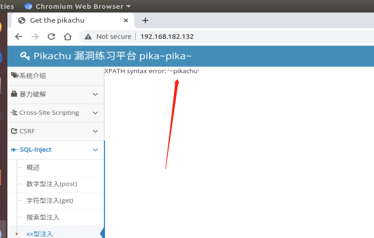Open the 数字型注入(post) submenu item
This screenshot has height=238, width=374.
[52, 184]
